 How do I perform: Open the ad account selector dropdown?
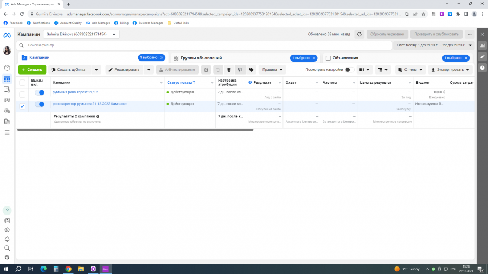(x=81, y=34)
